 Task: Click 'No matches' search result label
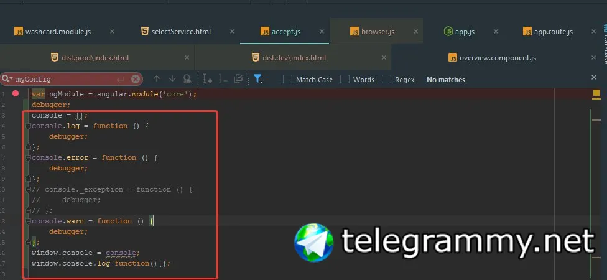point(446,80)
